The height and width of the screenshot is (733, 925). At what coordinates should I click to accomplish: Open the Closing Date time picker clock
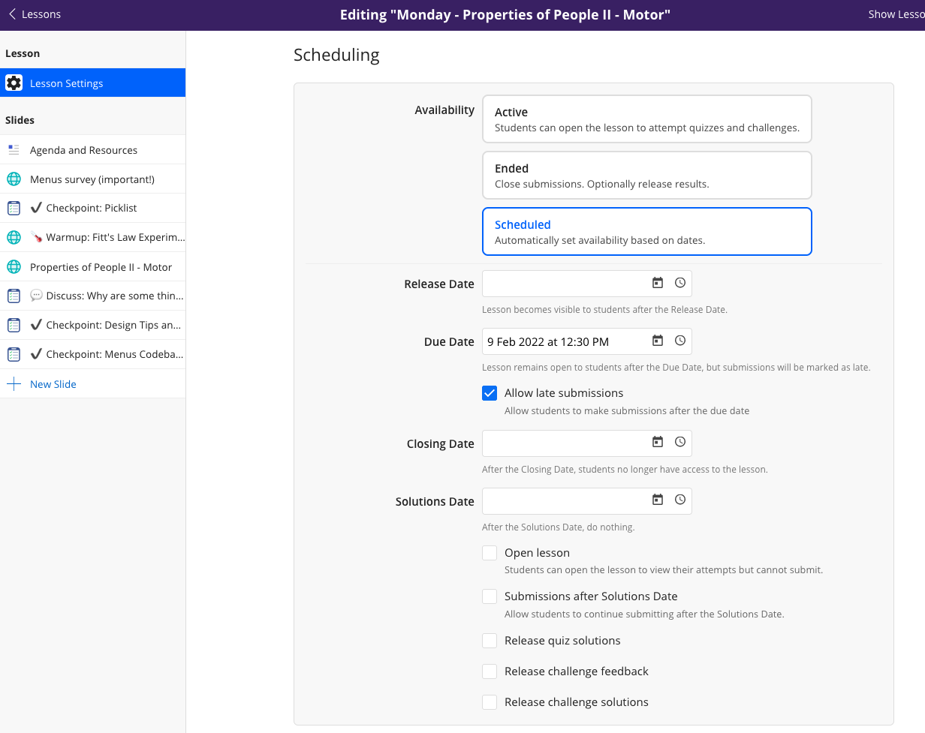(680, 443)
